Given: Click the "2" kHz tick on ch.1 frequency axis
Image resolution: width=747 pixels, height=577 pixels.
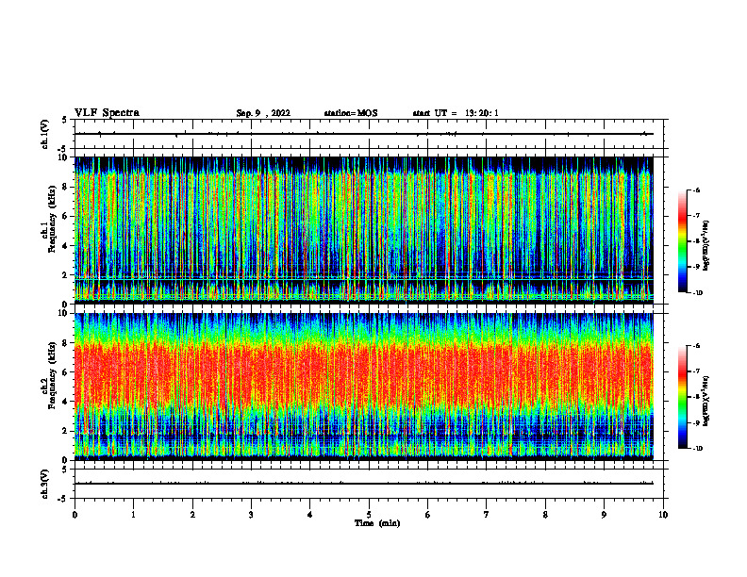Looking at the screenshot, I should point(66,275).
